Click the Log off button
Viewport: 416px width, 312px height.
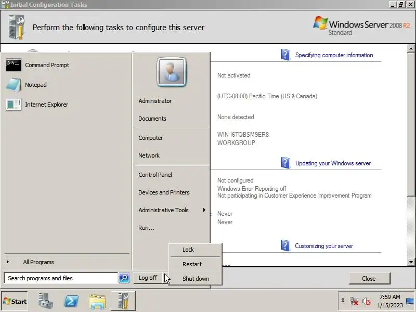[148, 278]
